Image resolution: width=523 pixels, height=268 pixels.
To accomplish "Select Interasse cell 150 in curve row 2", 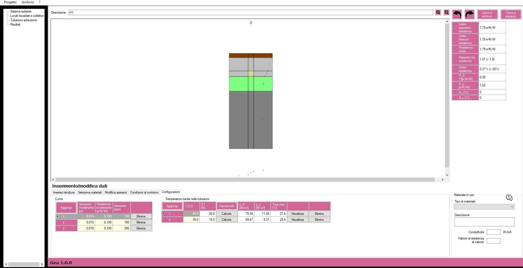I will point(122,222).
